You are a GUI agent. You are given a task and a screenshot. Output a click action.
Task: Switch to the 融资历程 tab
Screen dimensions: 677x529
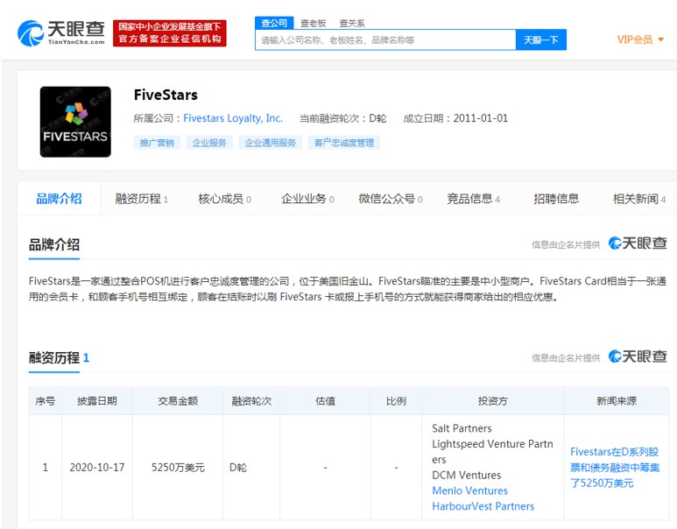(141, 199)
